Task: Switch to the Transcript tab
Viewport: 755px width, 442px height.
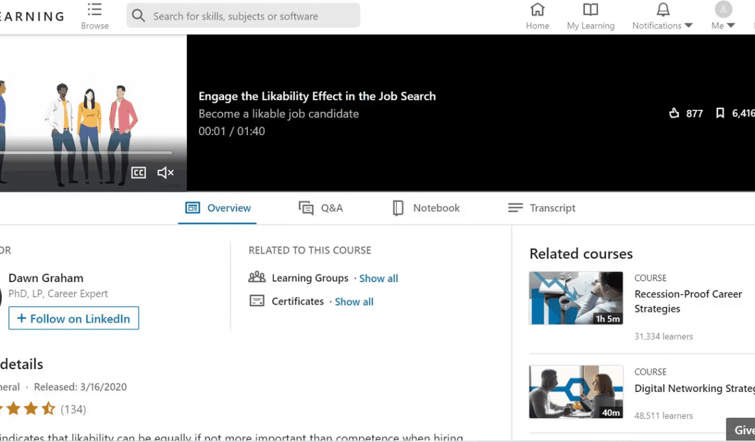Action: [542, 208]
